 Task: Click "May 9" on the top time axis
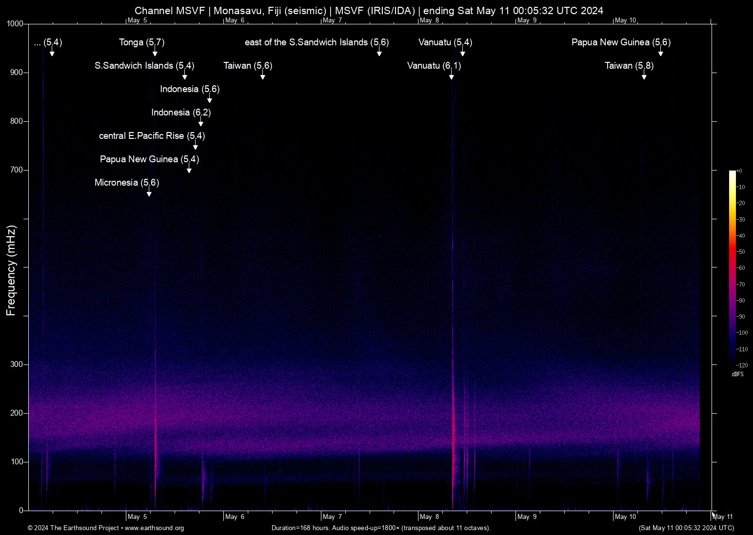click(x=527, y=20)
